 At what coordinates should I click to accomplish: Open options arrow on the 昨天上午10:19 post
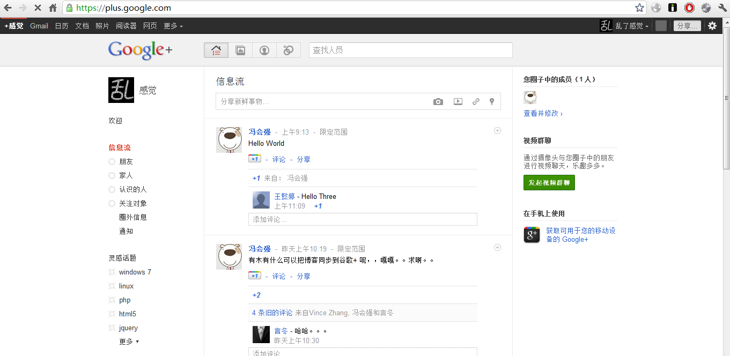click(497, 247)
